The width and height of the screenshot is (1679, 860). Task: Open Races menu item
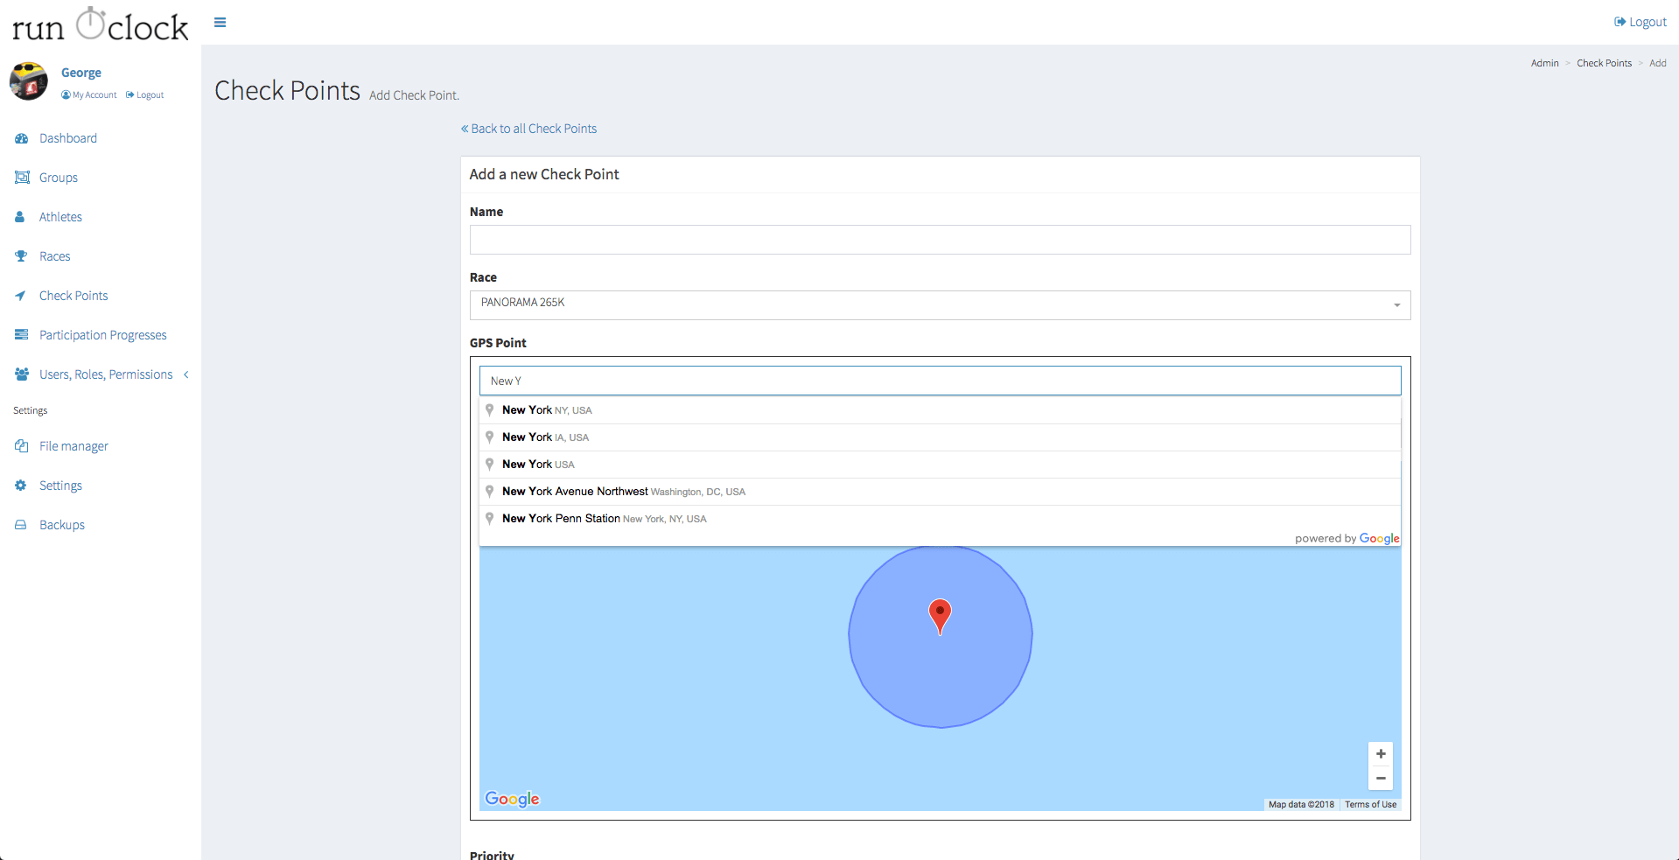tap(54, 256)
